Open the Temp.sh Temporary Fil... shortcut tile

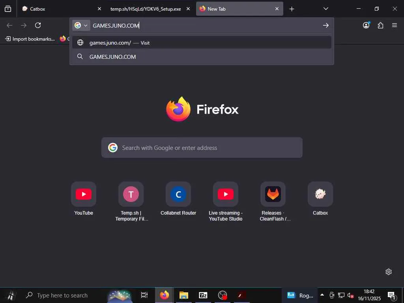(x=131, y=194)
